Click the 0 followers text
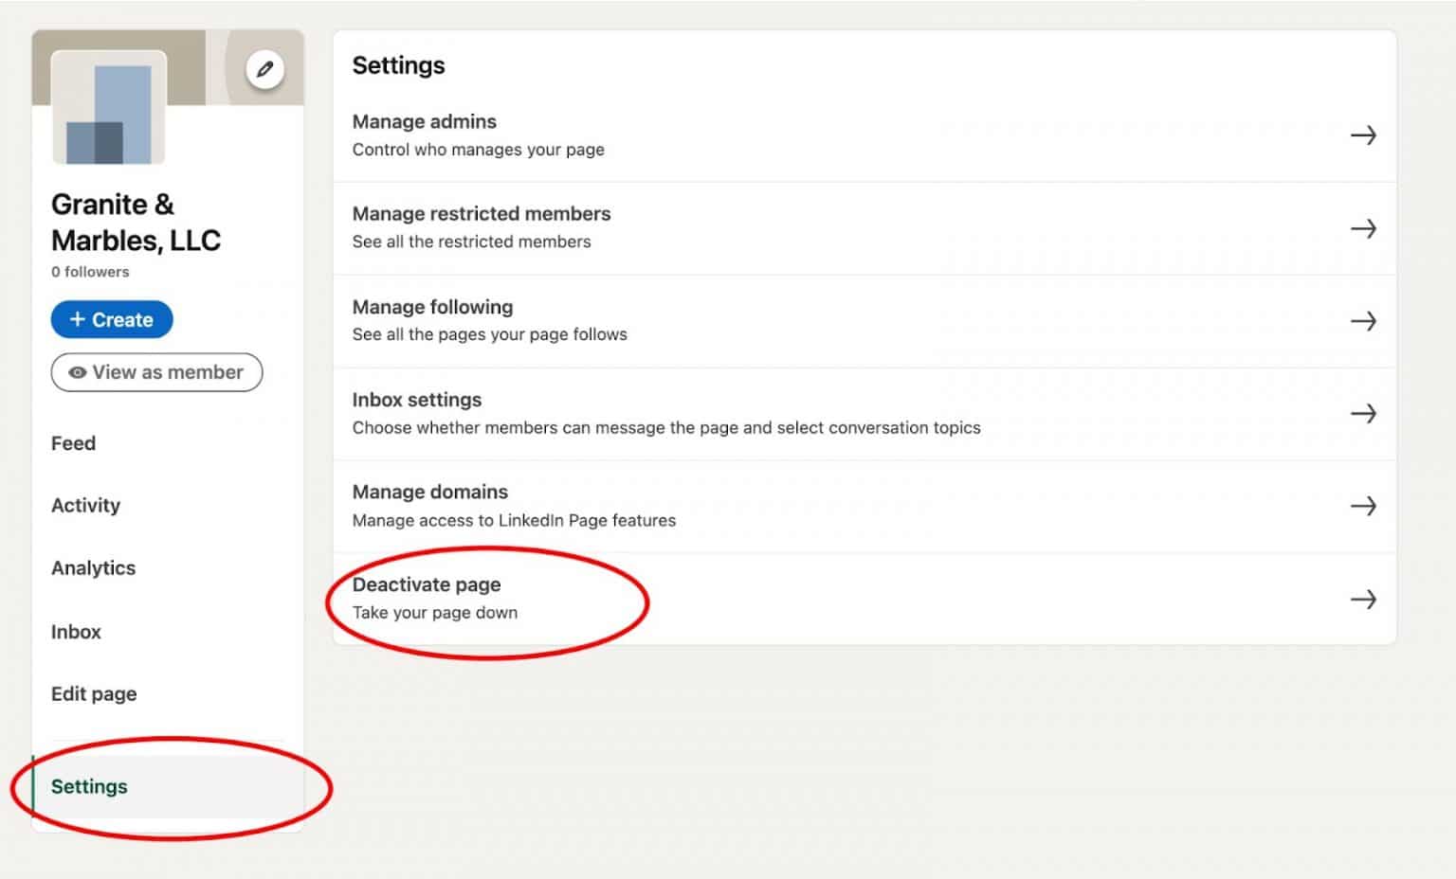This screenshot has width=1456, height=879. click(89, 272)
